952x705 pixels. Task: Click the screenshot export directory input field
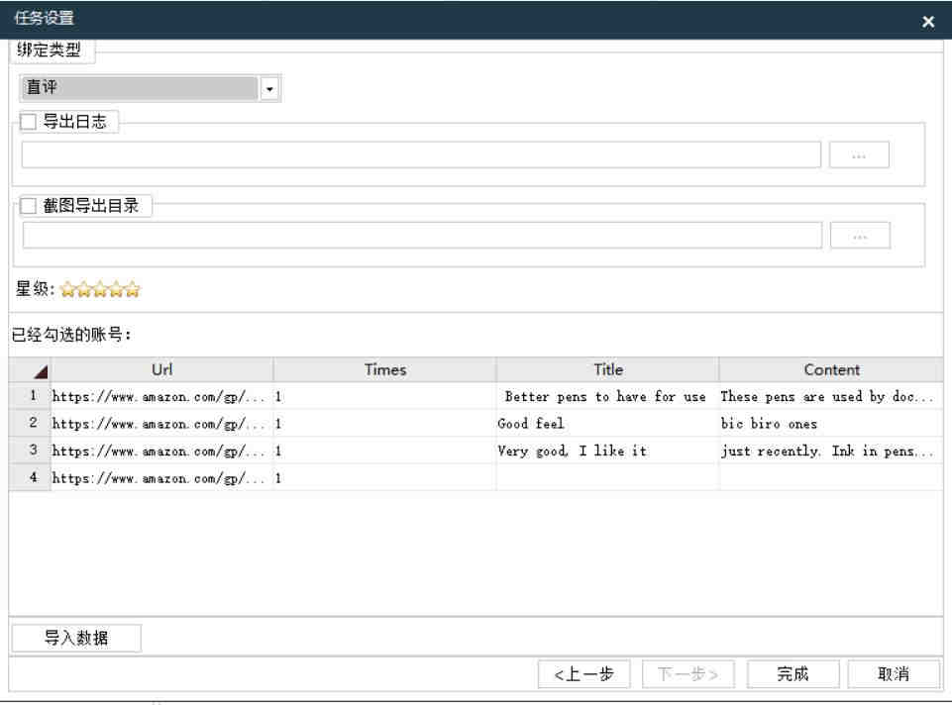422,235
